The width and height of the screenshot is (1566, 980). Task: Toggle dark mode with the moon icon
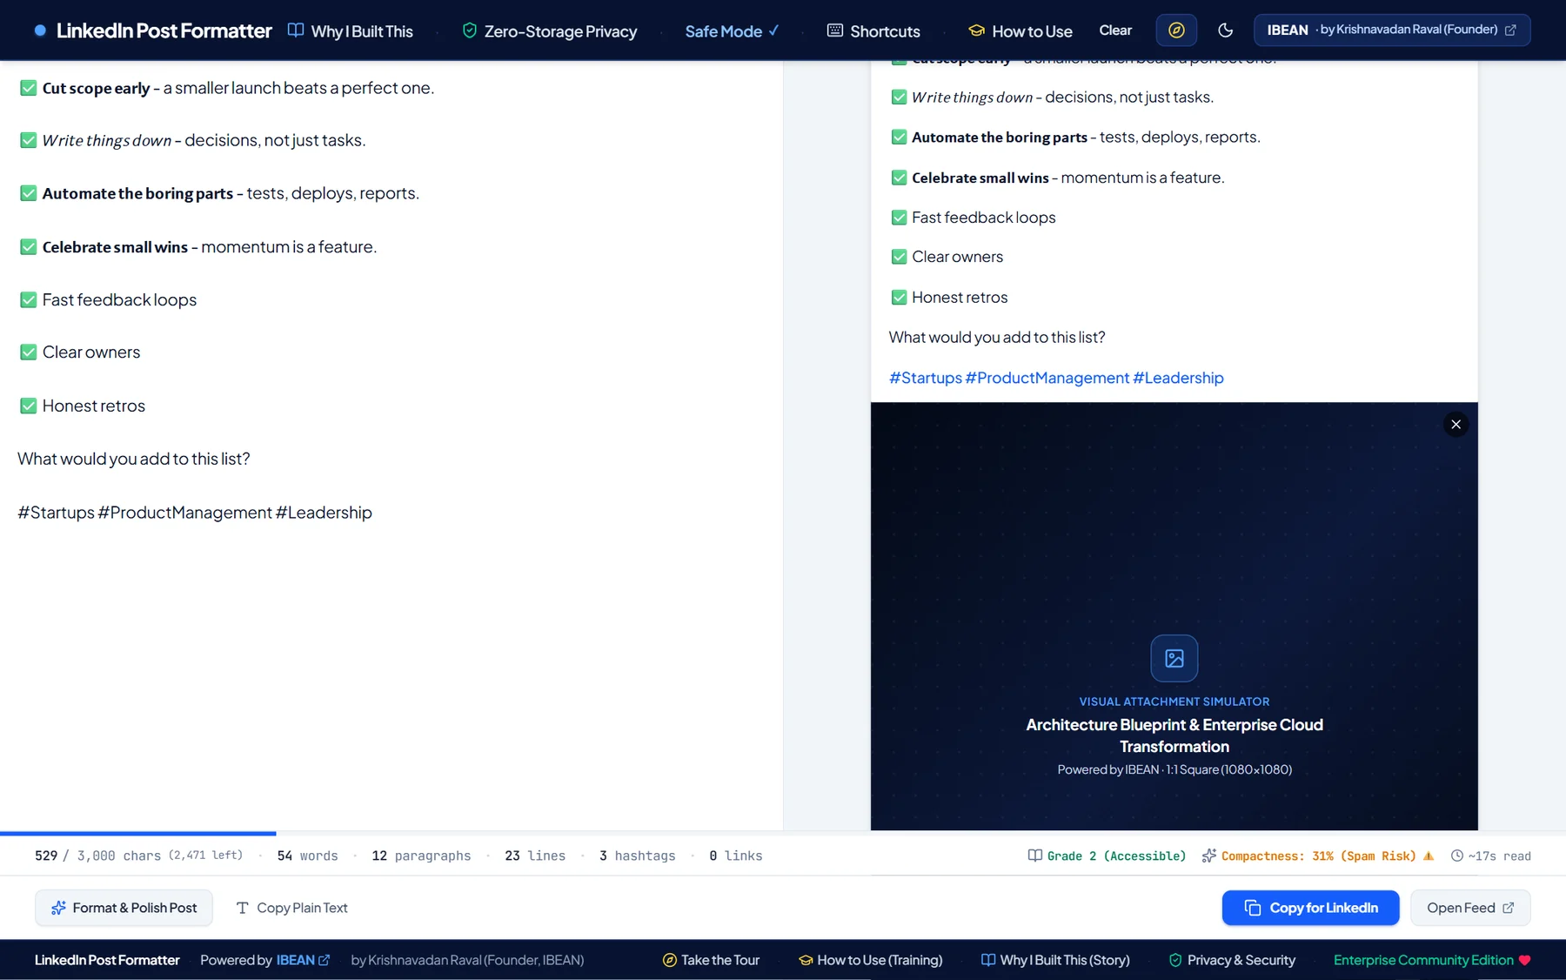pos(1225,30)
